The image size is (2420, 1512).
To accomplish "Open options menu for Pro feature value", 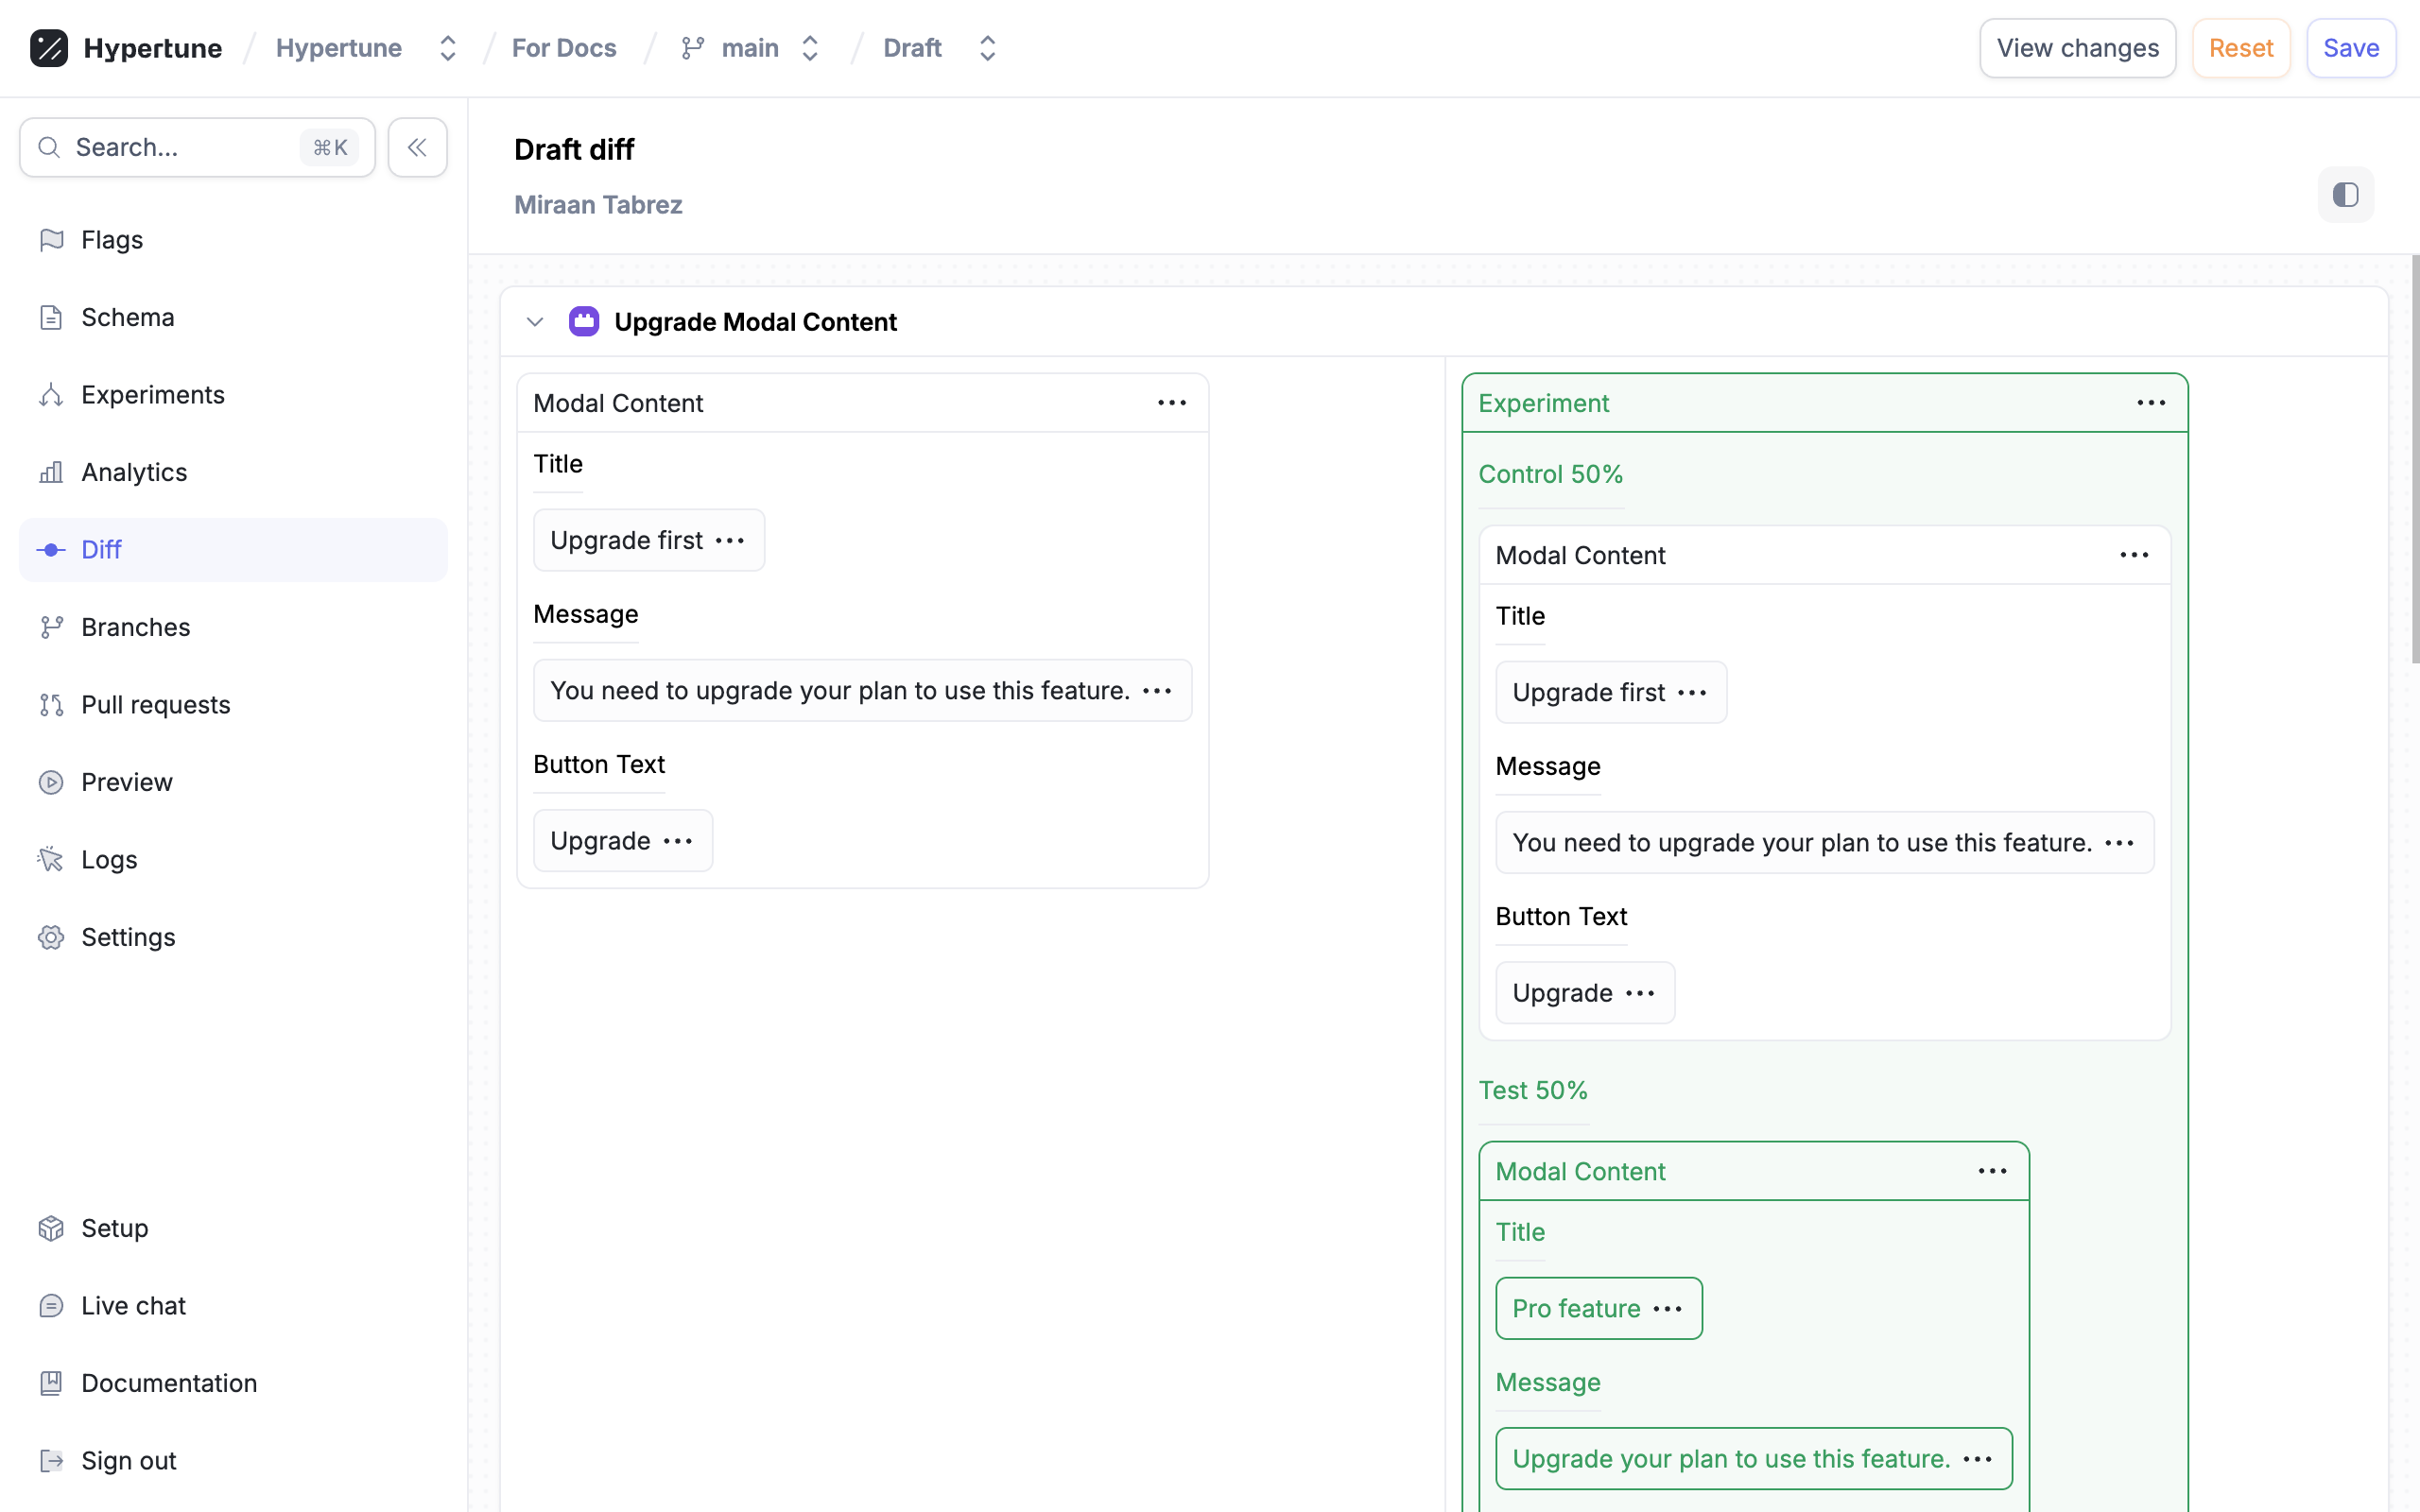I will tap(1668, 1309).
